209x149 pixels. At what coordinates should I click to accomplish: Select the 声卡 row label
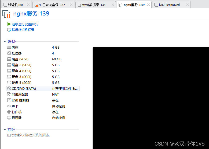(15, 106)
